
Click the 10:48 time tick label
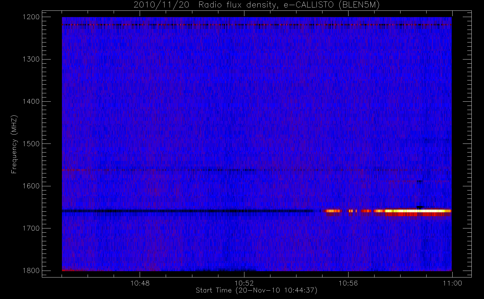(x=140, y=283)
